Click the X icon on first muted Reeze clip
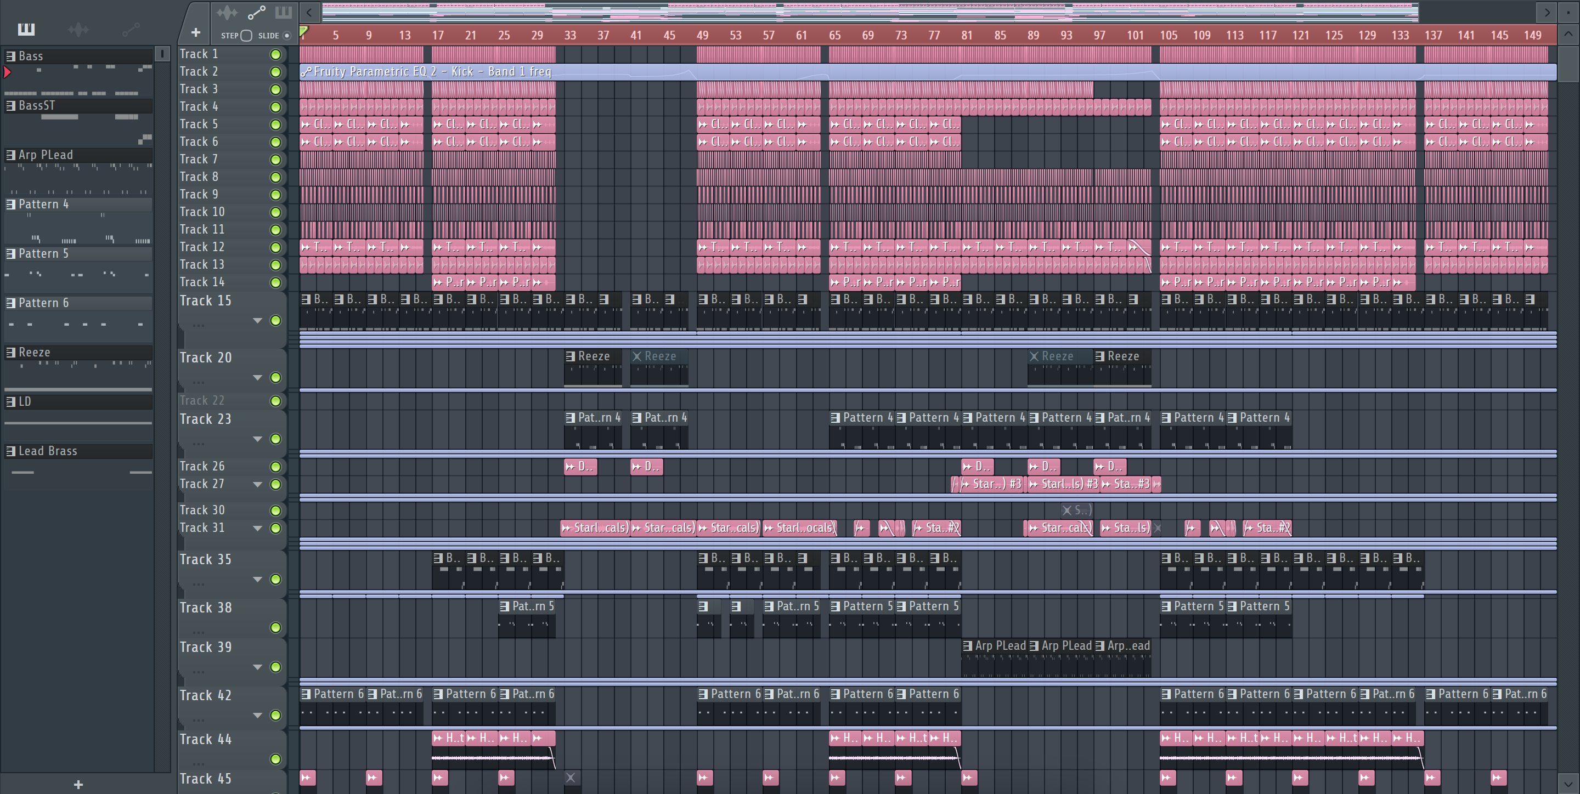The height and width of the screenshot is (794, 1580). coord(636,356)
